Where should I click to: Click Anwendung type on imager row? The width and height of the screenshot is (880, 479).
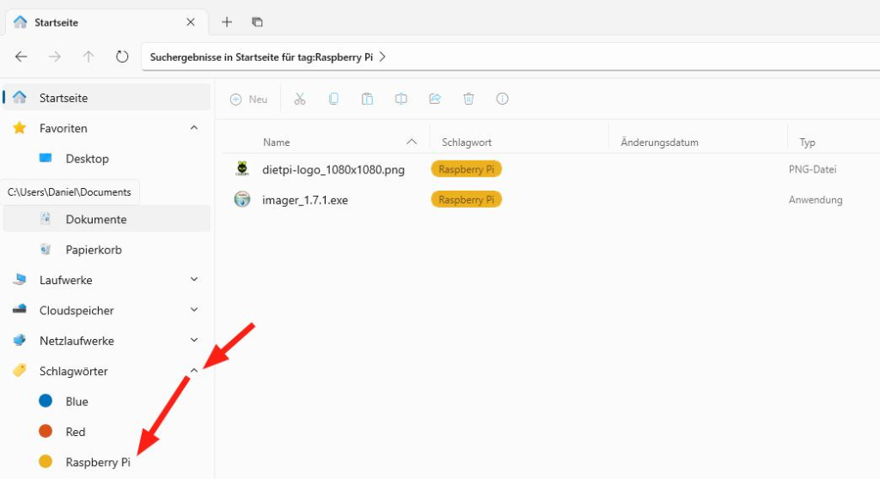816,200
